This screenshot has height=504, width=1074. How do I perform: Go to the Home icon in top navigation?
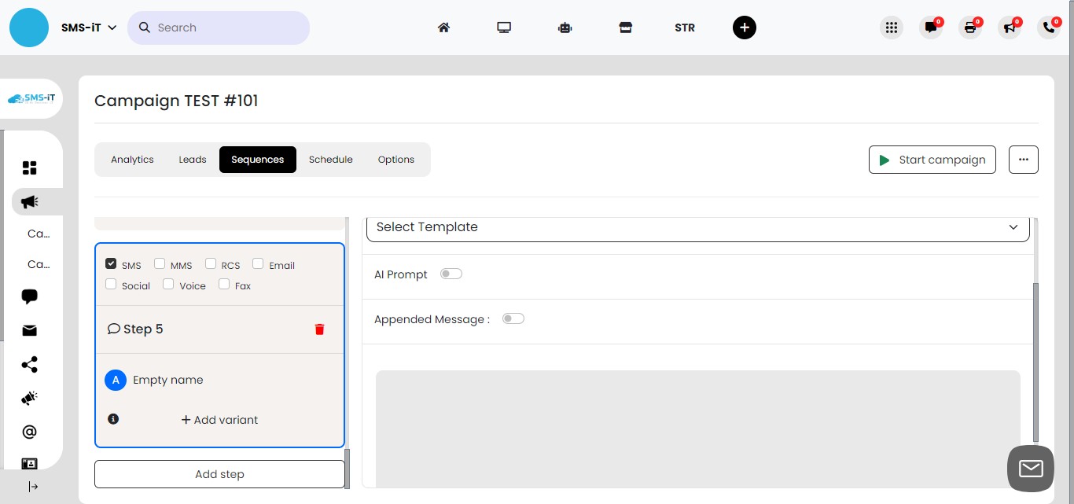pyautogui.click(x=443, y=28)
